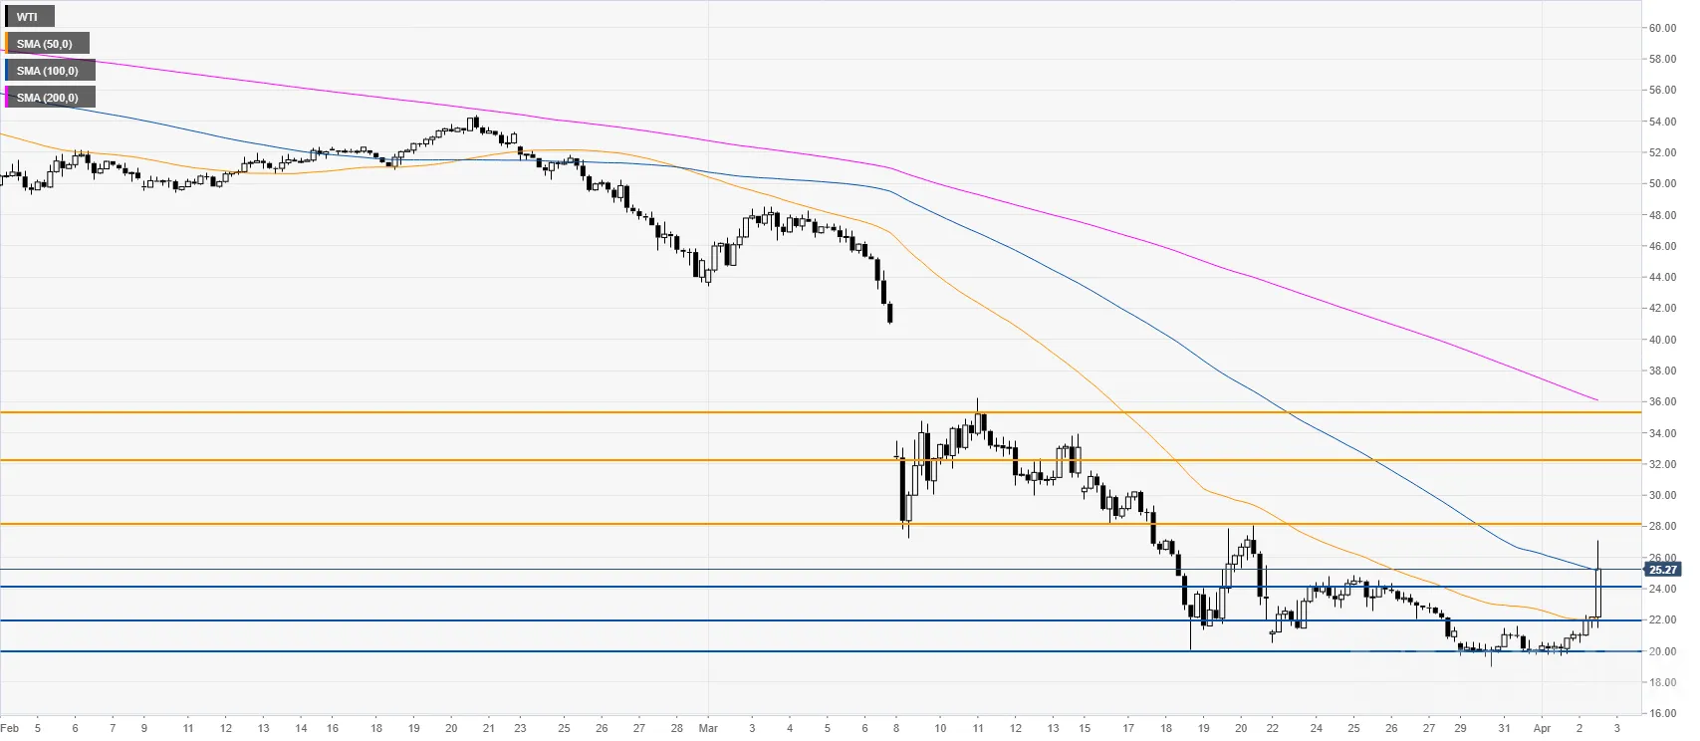The height and width of the screenshot is (741, 1700).
Task: Click the blue SMA 100 color bar
Action: (x=6, y=71)
